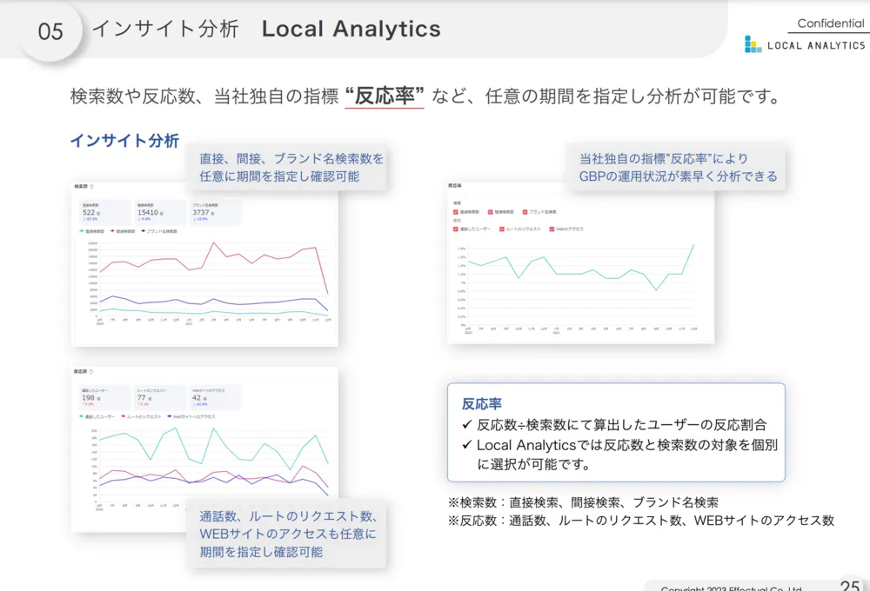Click the 反応数÷検索数にて算出 bullet text
The height and width of the screenshot is (591, 870).
coord(621,425)
